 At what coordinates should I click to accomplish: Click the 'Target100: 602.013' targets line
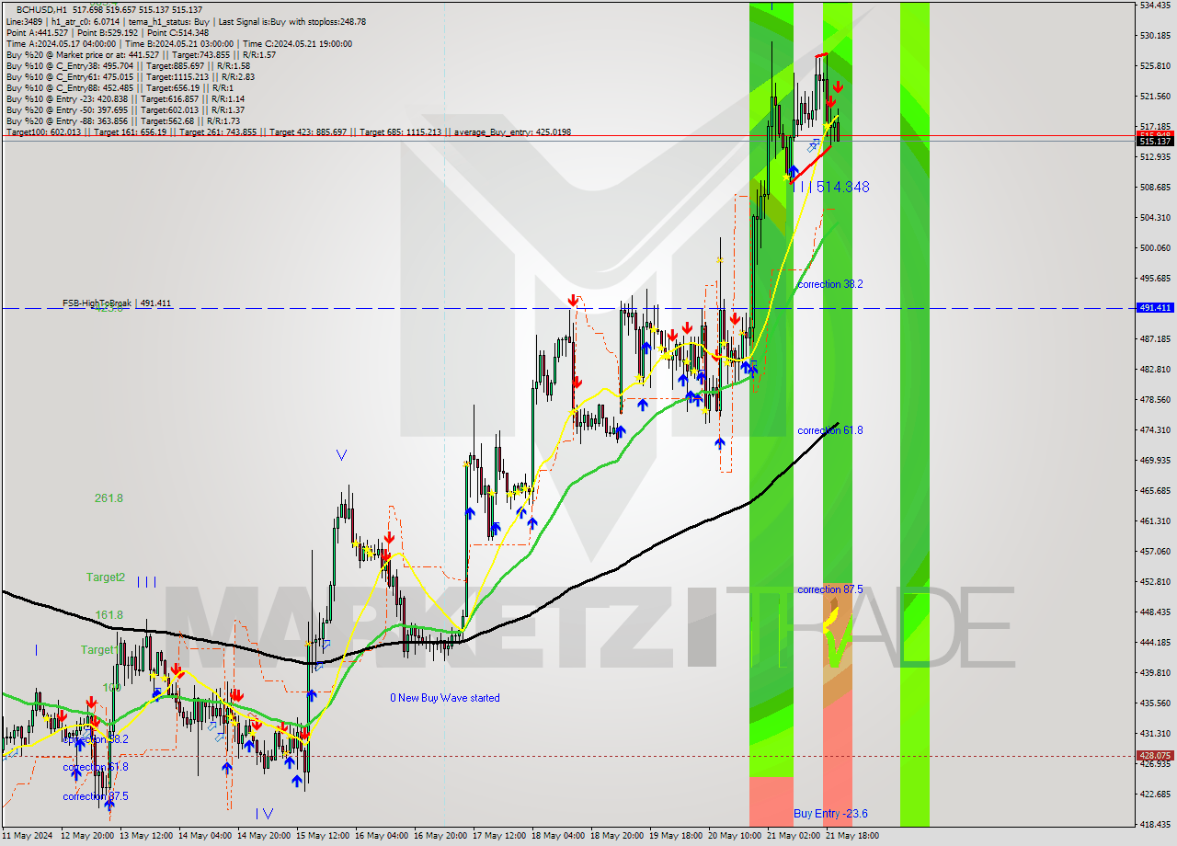pyautogui.click(x=288, y=131)
